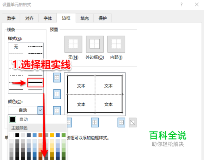The width and height of the screenshot is (204, 160).
Task: Choose the dash-dot-dot line style
Action: 35,47
